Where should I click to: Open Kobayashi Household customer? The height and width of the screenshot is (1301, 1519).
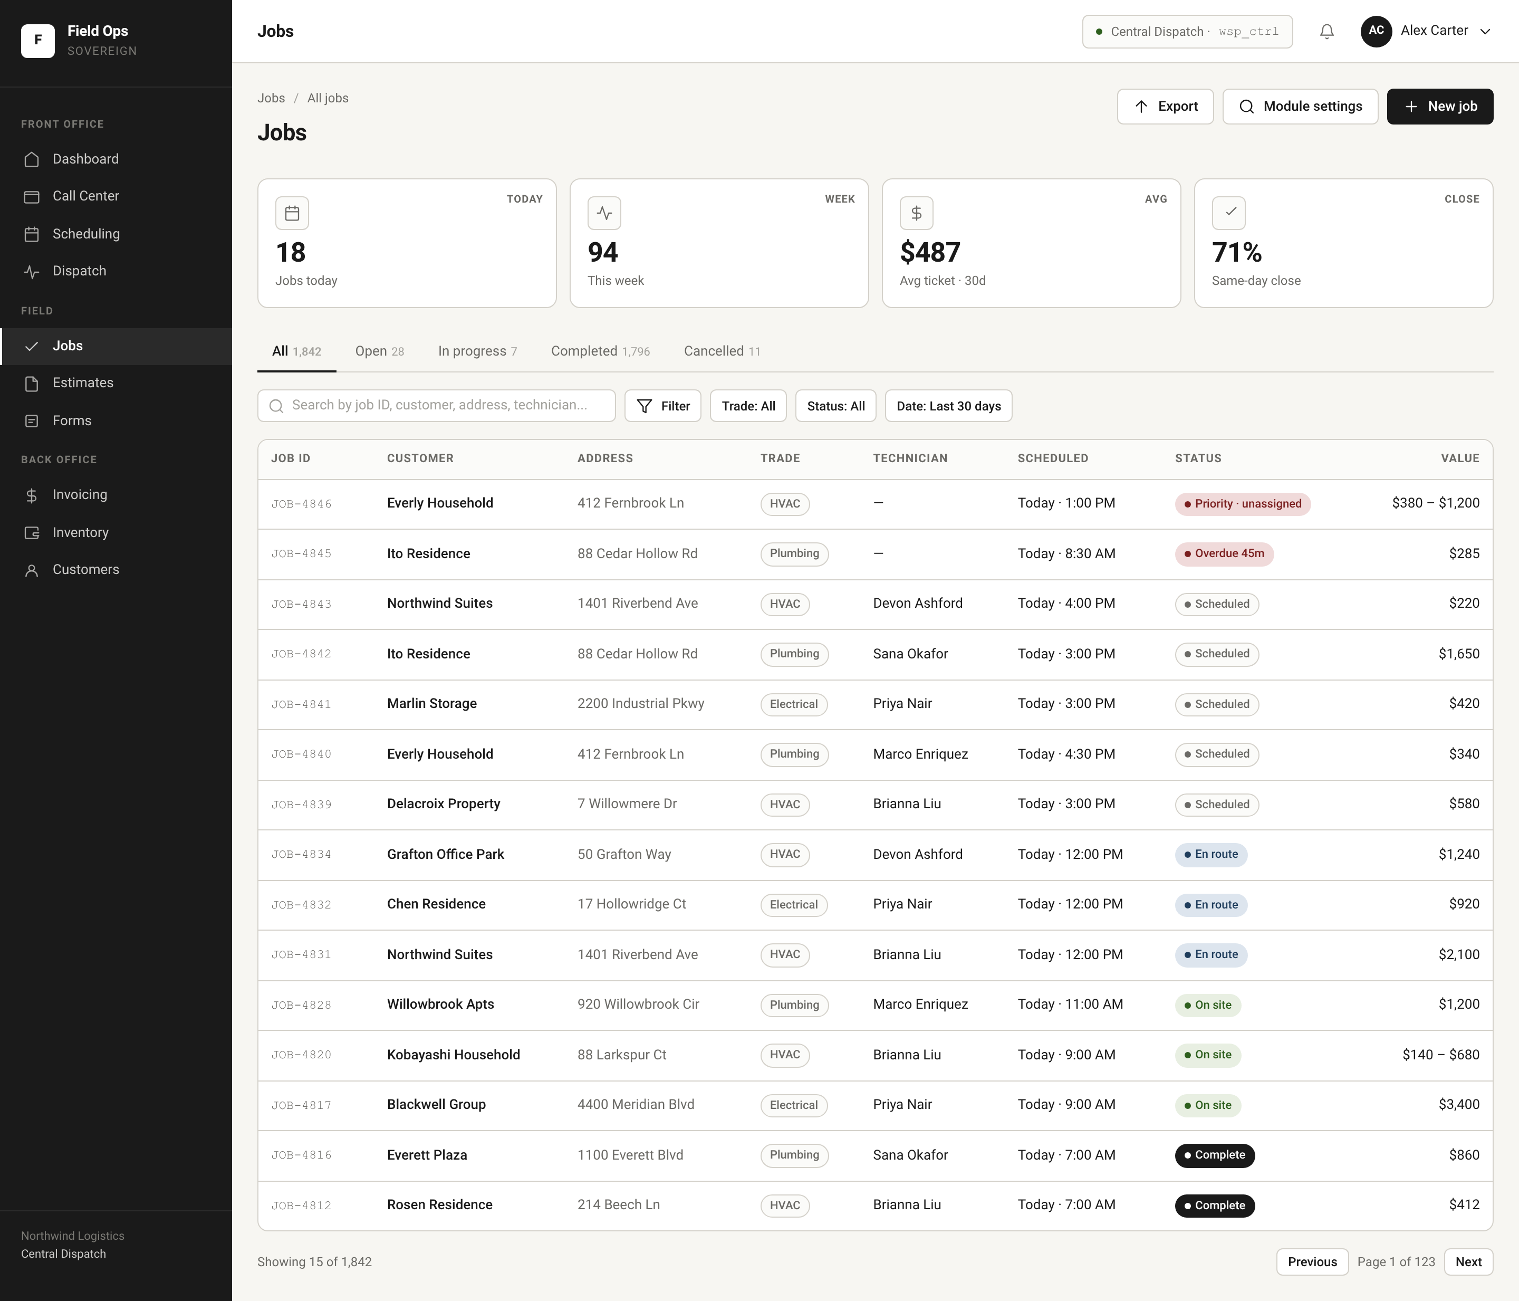coord(453,1055)
